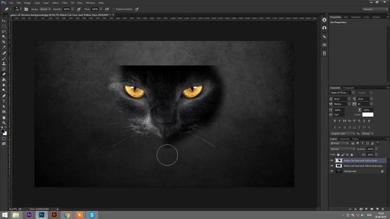Screen dimensions: 390x219
Task: Toggle lock image pixels brush icon
Action: point(343,155)
